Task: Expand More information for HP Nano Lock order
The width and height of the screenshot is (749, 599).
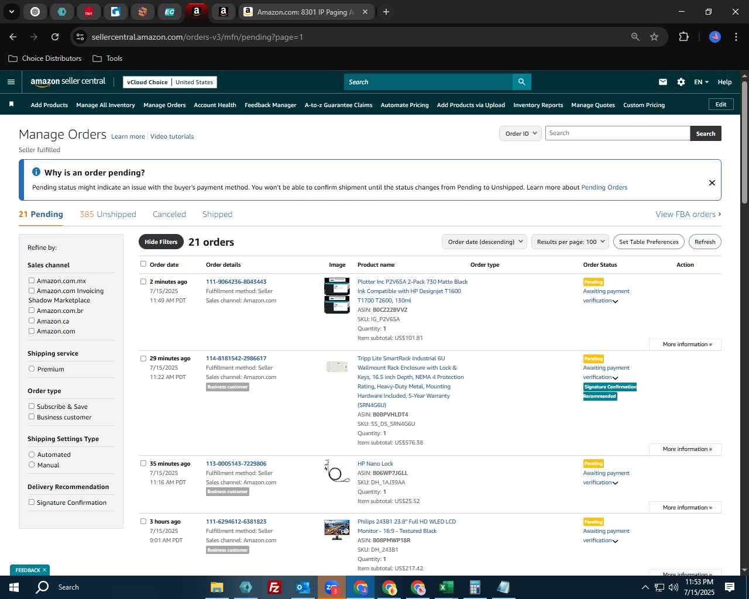Action: click(685, 507)
